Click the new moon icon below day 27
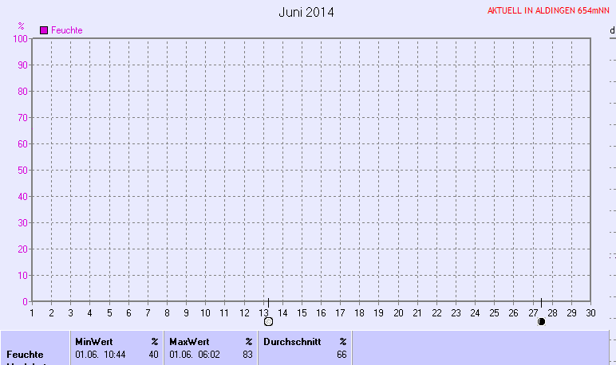This screenshot has height=365, width=616. point(542,321)
